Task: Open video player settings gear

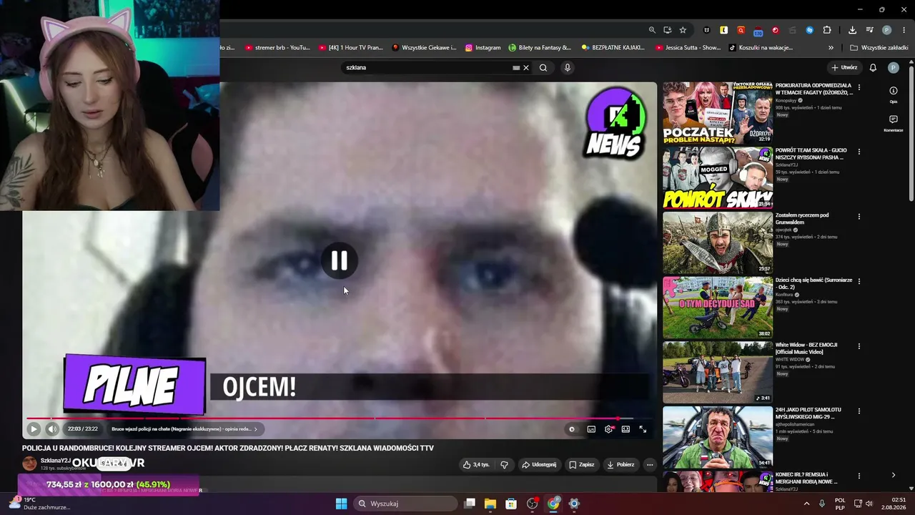Action: point(608,429)
